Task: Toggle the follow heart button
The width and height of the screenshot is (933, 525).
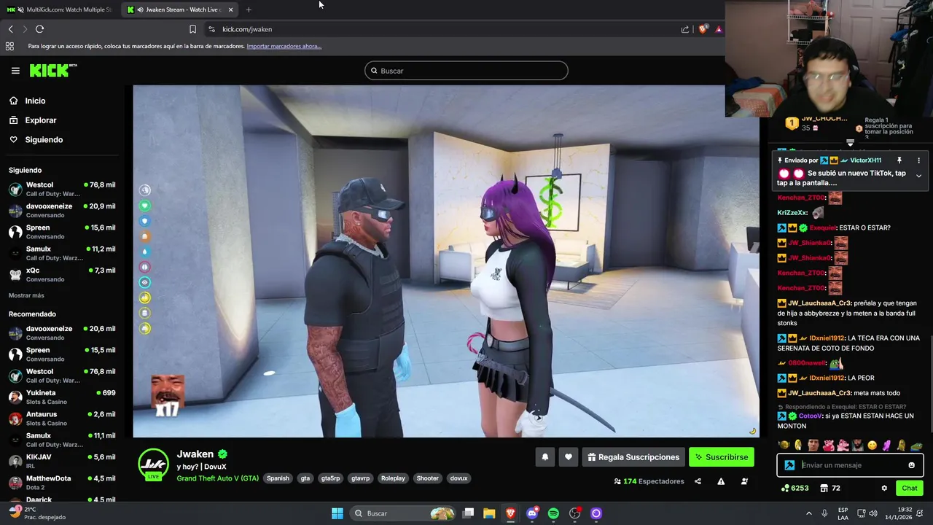Action: [x=569, y=457]
